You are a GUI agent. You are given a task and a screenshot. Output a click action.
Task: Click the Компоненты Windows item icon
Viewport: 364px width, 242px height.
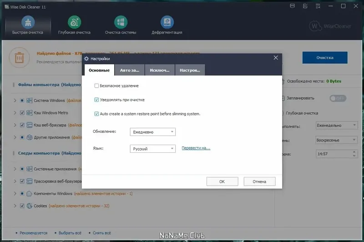(x=29, y=193)
